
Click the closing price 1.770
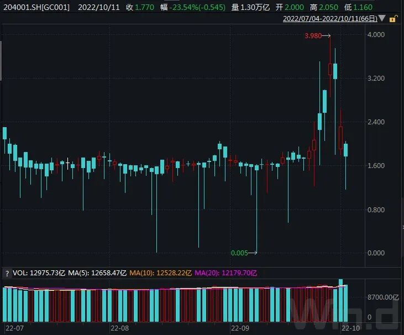pyautogui.click(x=145, y=7)
